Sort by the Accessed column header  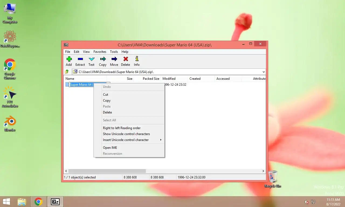tap(228, 79)
